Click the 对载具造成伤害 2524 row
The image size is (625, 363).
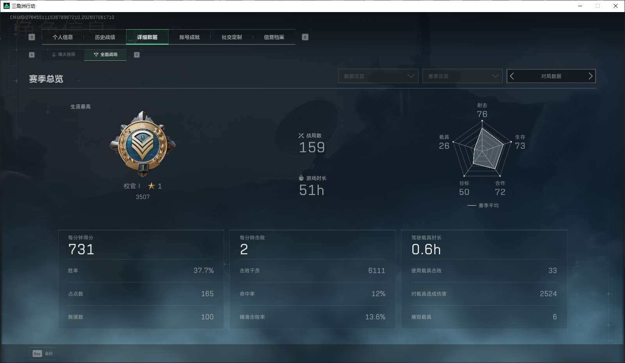(484, 294)
